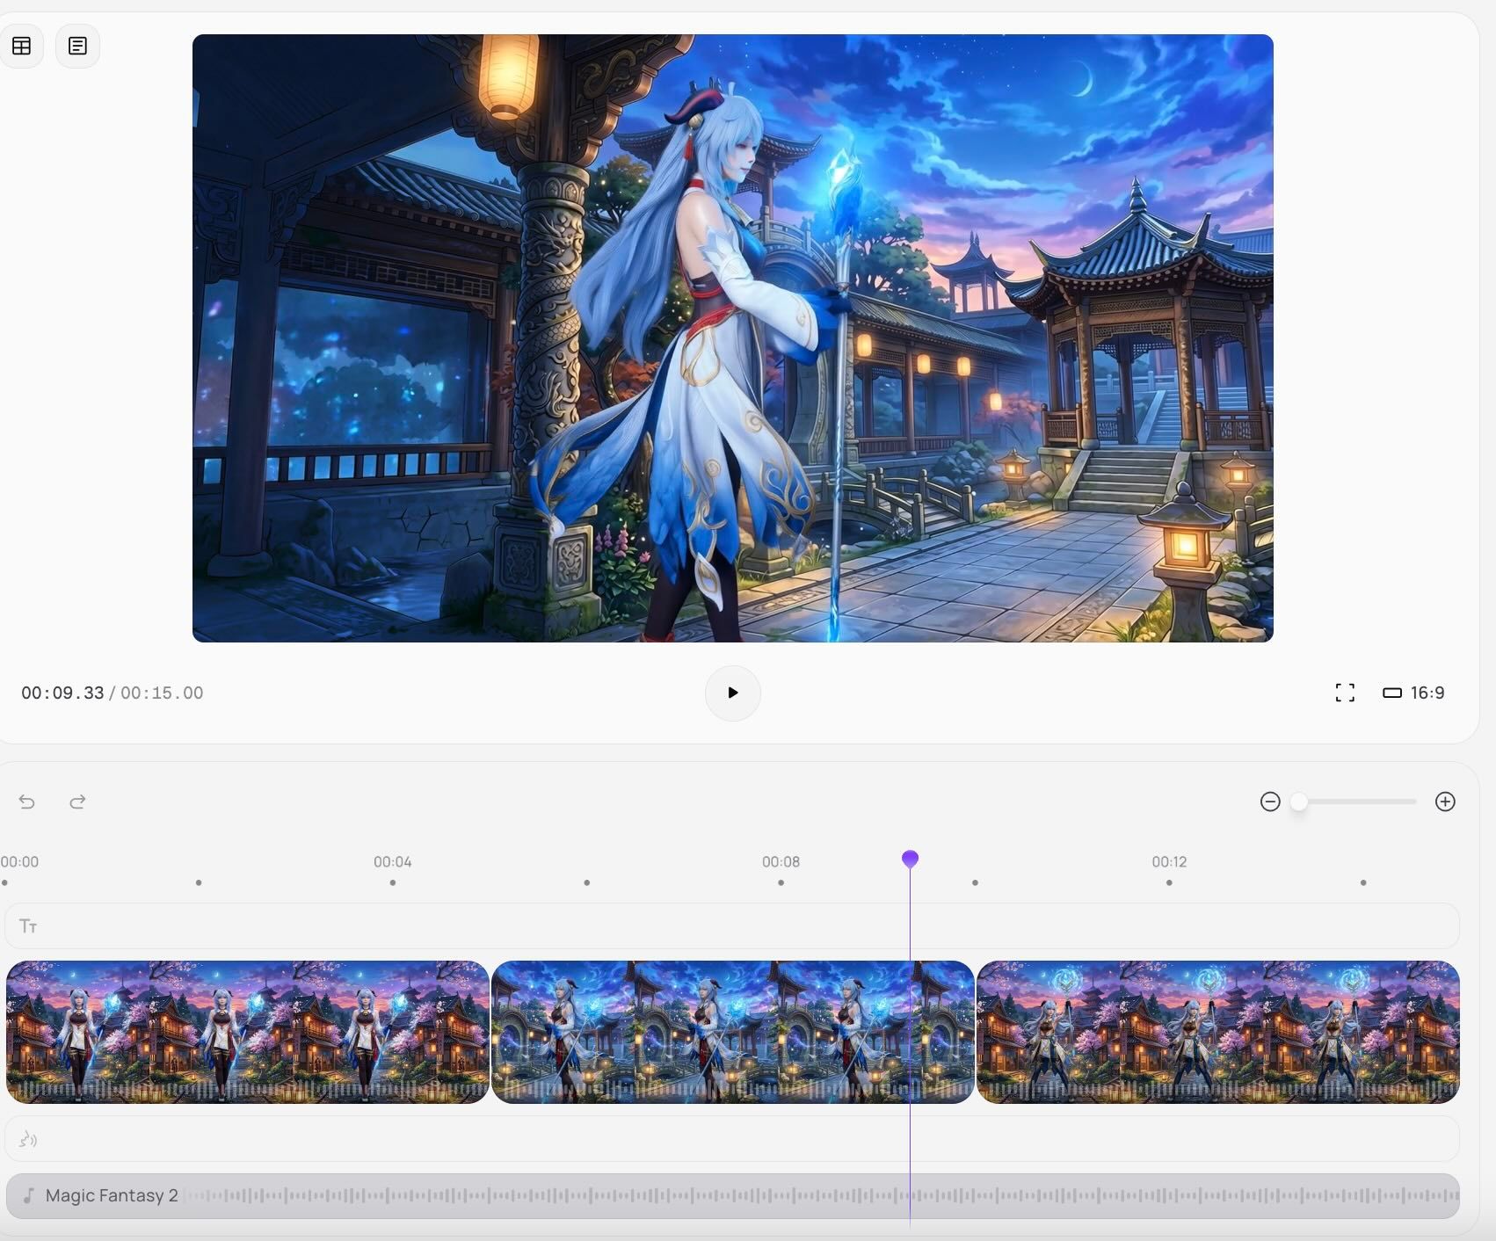The image size is (1496, 1241).
Task: Enter fullscreen preview mode
Action: point(1344,693)
